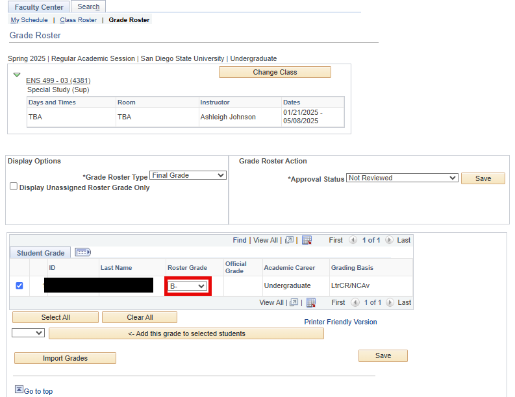This screenshot has width=515, height=397.
Task: Open the Grade Roster Type dropdown
Action: (x=188, y=175)
